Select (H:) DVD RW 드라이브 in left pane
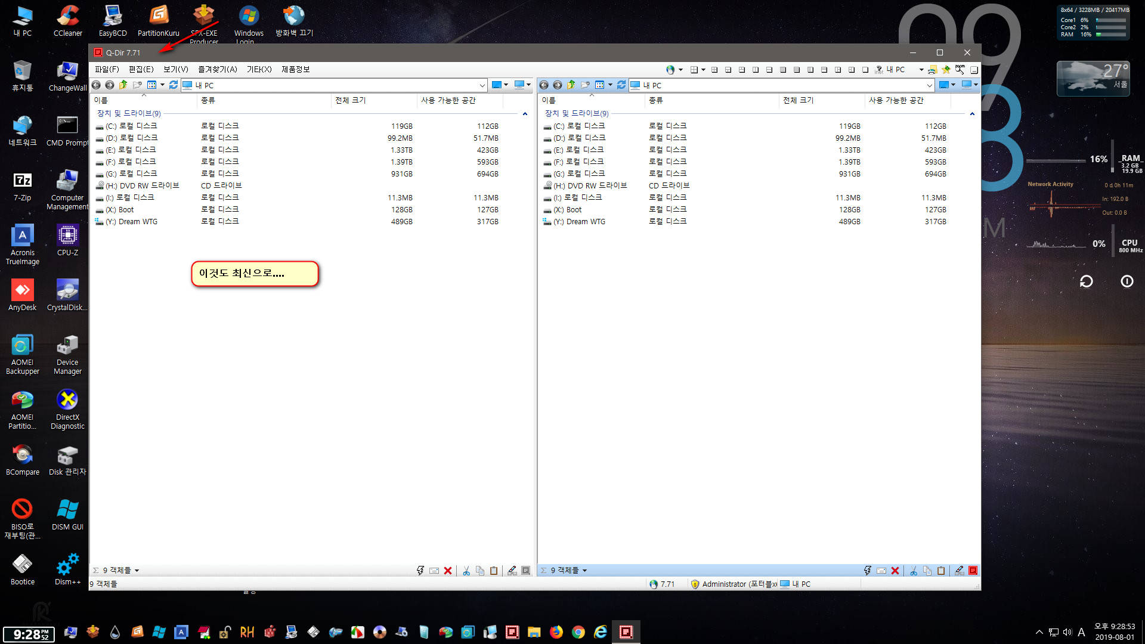Viewport: 1145px width, 644px height. pos(142,185)
